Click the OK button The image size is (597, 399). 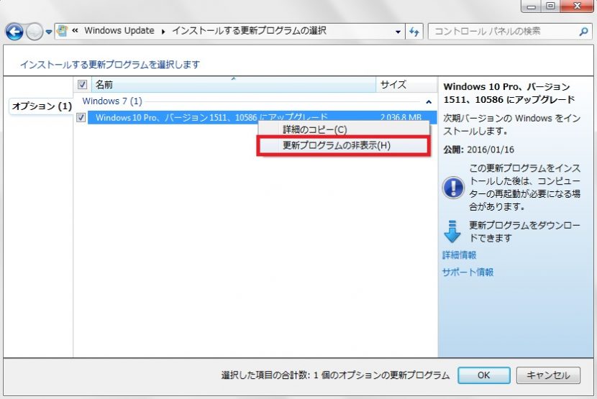(x=484, y=375)
